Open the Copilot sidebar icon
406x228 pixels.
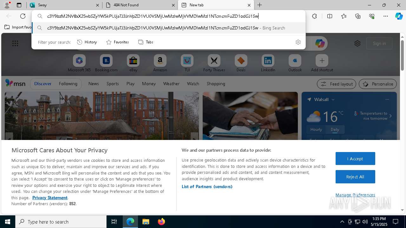[x=399, y=16]
